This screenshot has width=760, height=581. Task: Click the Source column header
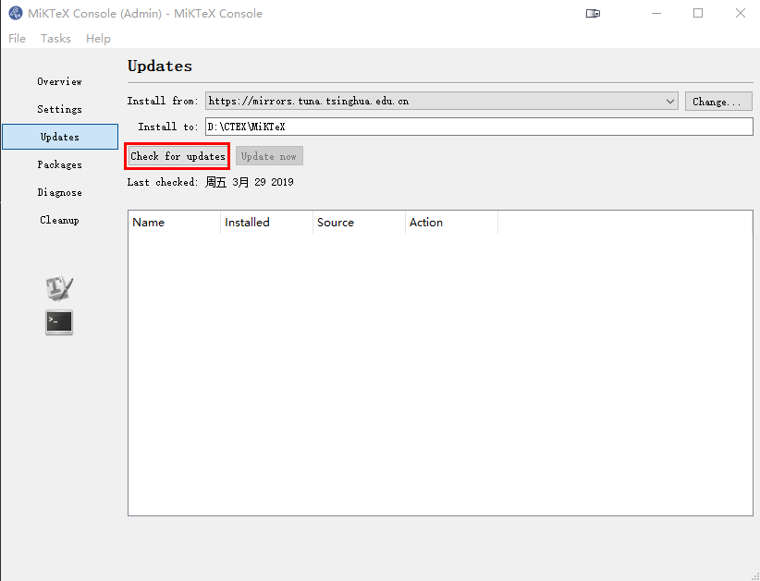pos(359,223)
